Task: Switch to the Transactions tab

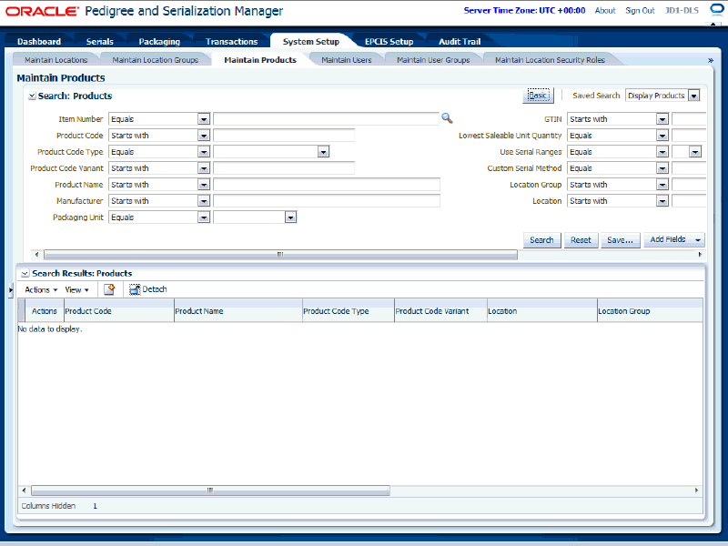Action: pyautogui.click(x=232, y=41)
